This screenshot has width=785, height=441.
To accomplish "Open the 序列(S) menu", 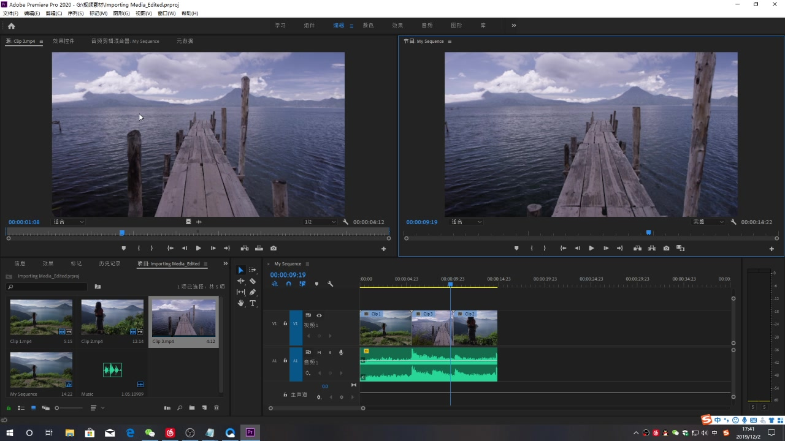I will (75, 13).
